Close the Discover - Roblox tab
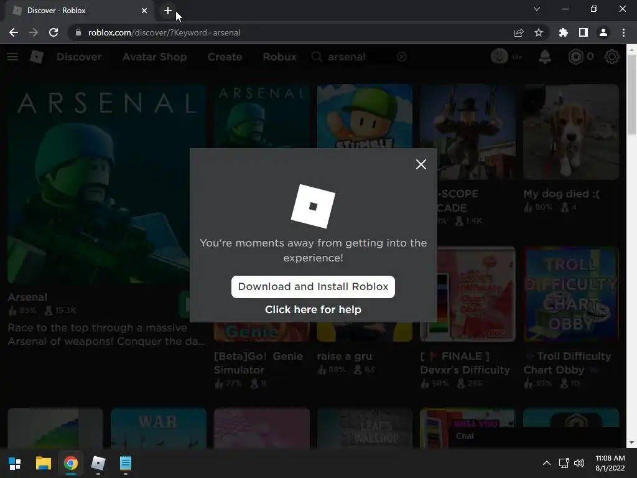The image size is (637, 478). 144,11
